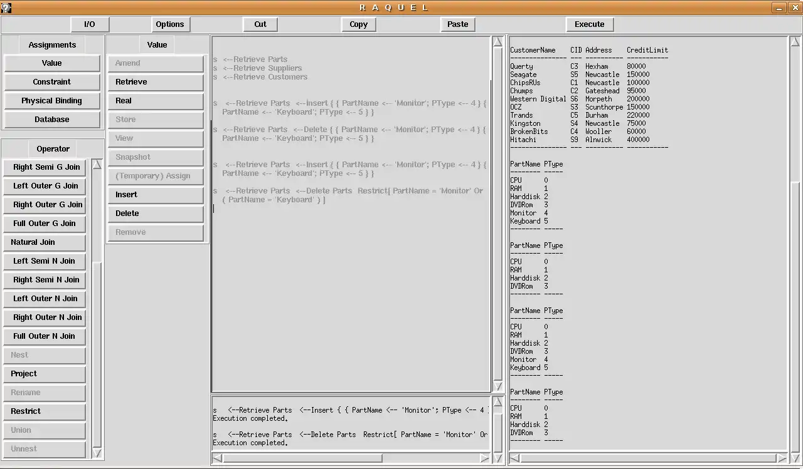Insert the Project operator
This screenshot has height=469, width=803.
(45, 374)
